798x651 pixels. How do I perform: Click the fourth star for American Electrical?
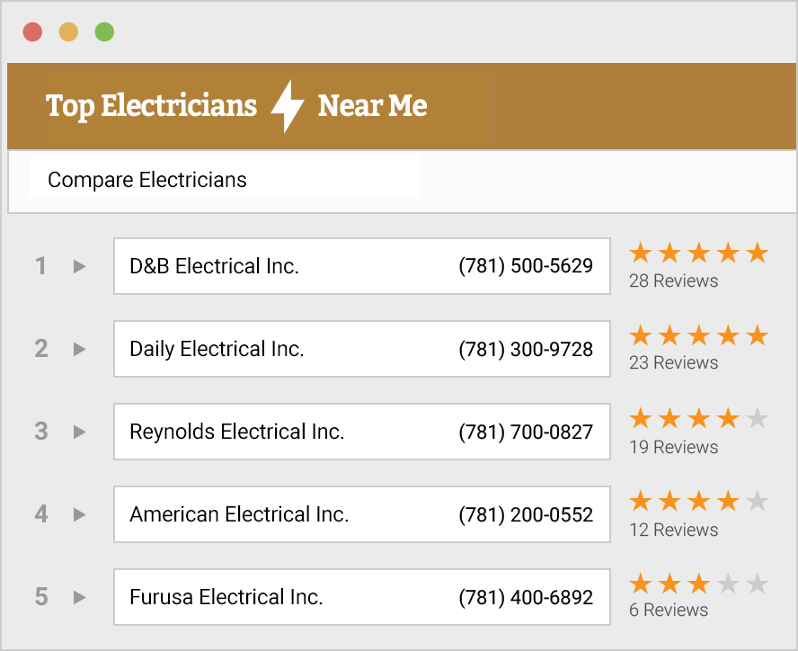[728, 501]
